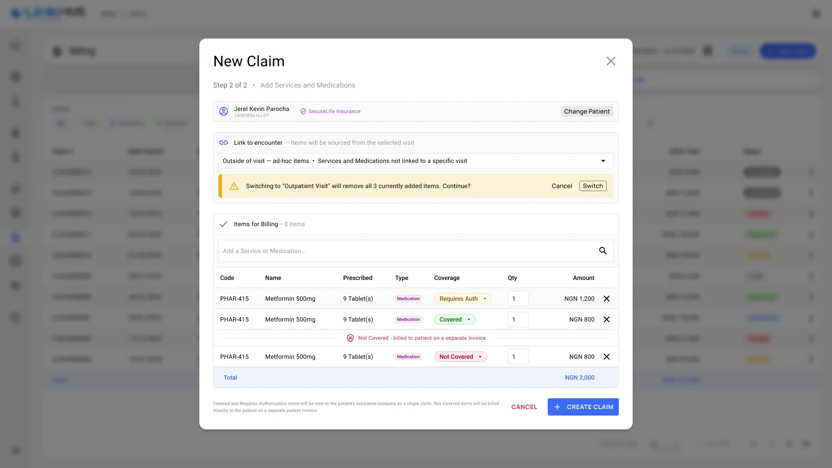The height and width of the screenshot is (468, 832).
Task: Click the CREATE CLAIM button
Action: click(x=583, y=407)
